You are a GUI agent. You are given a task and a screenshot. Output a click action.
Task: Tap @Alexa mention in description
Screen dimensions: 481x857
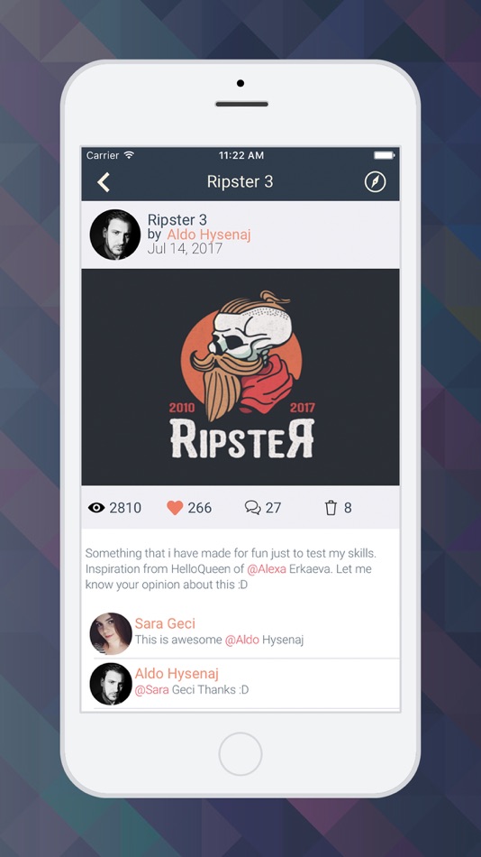coord(267,569)
